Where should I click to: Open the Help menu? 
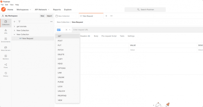point(17,5)
